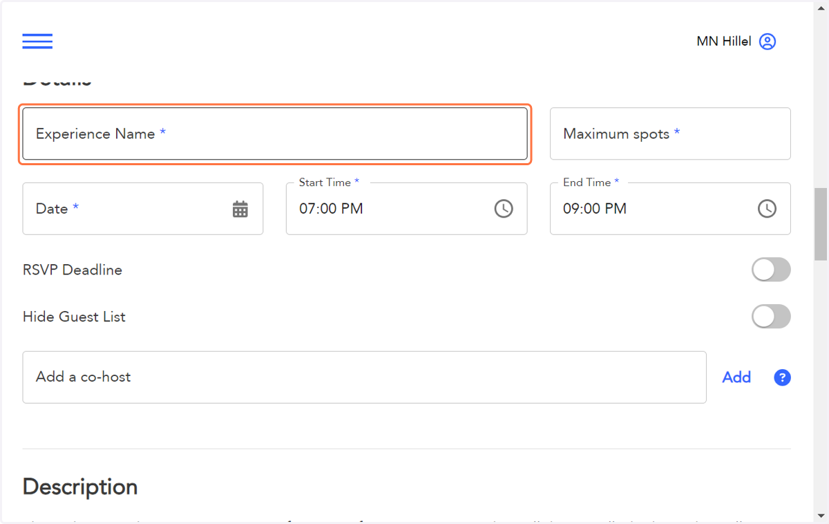The width and height of the screenshot is (829, 524).
Task: Select the Date input field
Action: click(143, 209)
